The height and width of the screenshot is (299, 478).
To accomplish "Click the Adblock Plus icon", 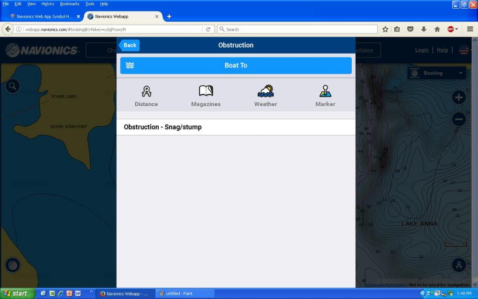I will tap(451, 29).
